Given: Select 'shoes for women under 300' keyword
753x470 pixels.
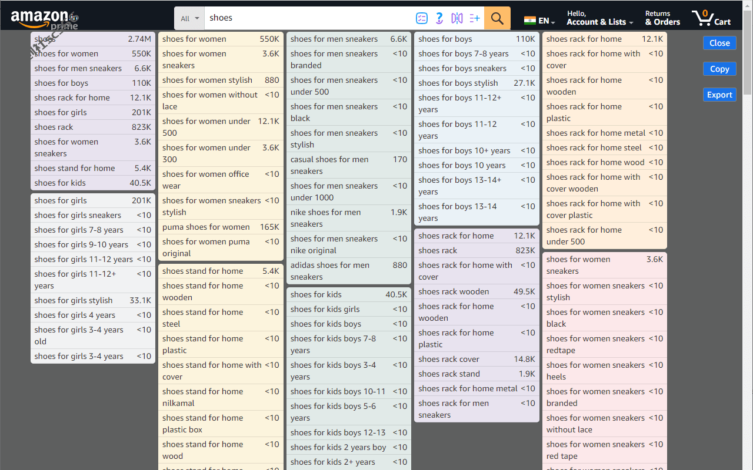Looking at the screenshot, I should point(221,153).
